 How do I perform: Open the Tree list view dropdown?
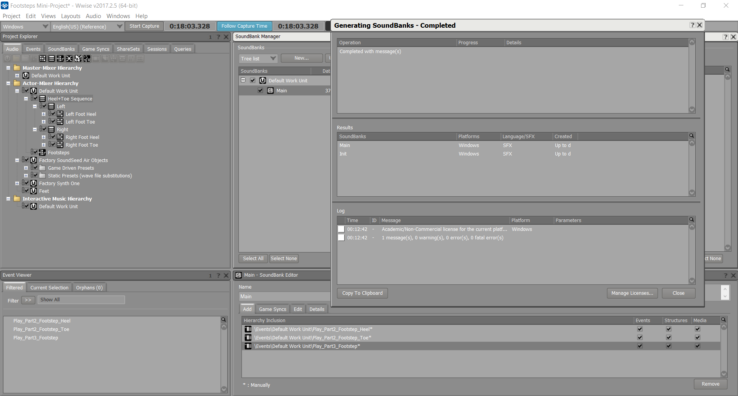coord(258,58)
